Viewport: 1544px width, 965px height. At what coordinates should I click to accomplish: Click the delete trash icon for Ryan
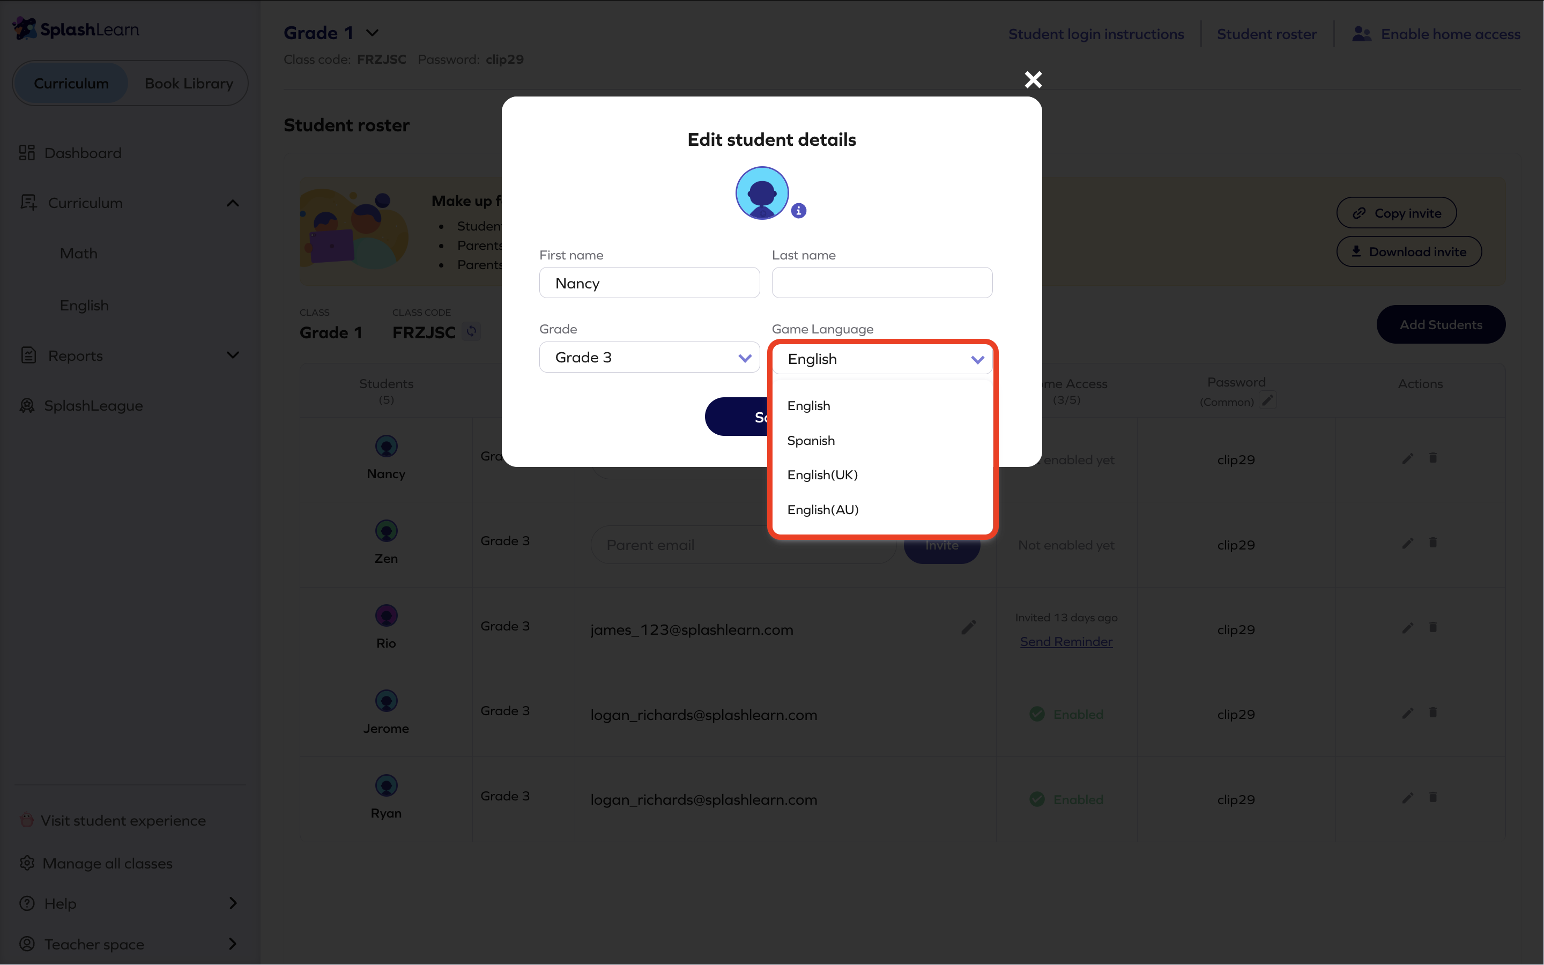click(1433, 797)
